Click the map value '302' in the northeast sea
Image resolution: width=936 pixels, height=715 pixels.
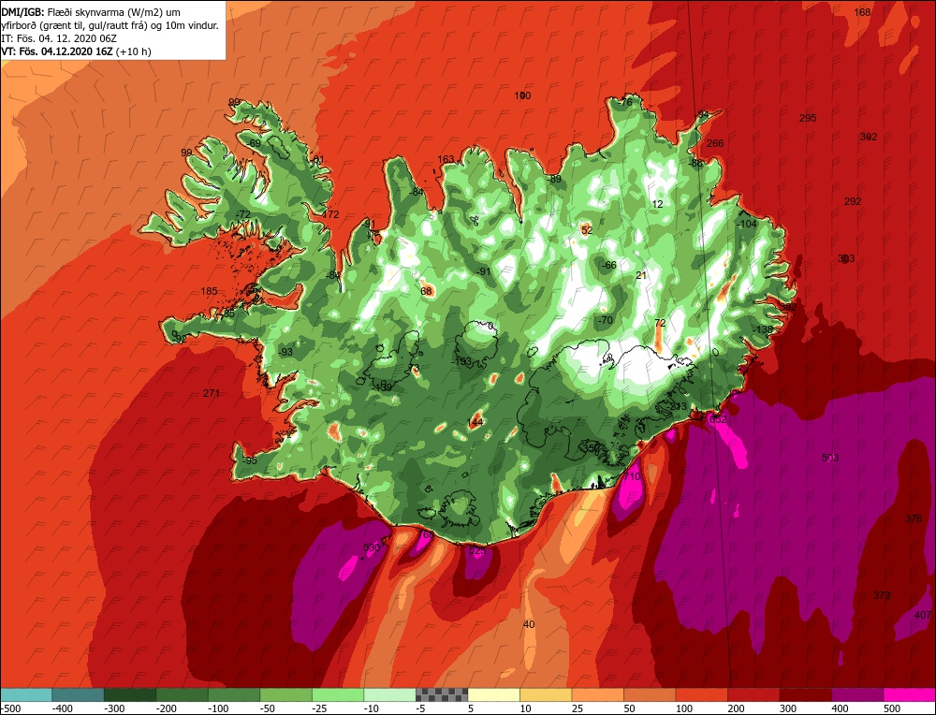pyautogui.click(x=869, y=137)
